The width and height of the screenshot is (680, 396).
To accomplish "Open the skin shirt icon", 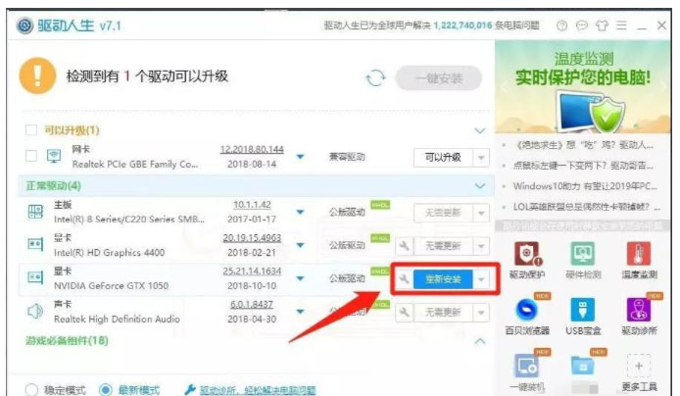I will [x=602, y=25].
